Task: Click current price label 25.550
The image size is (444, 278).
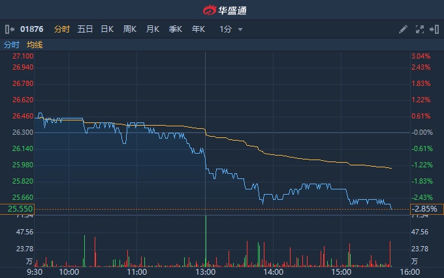Action: click(17, 209)
